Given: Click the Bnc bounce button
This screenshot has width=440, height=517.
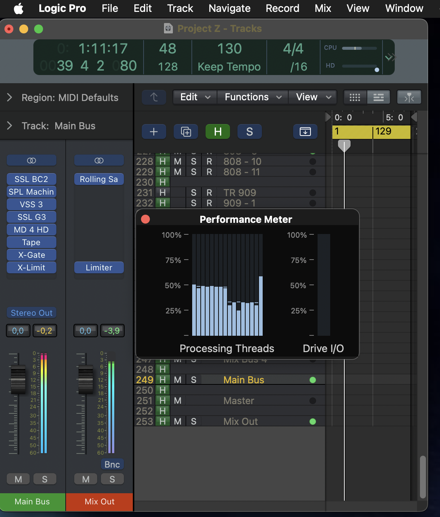Looking at the screenshot, I should click(112, 464).
